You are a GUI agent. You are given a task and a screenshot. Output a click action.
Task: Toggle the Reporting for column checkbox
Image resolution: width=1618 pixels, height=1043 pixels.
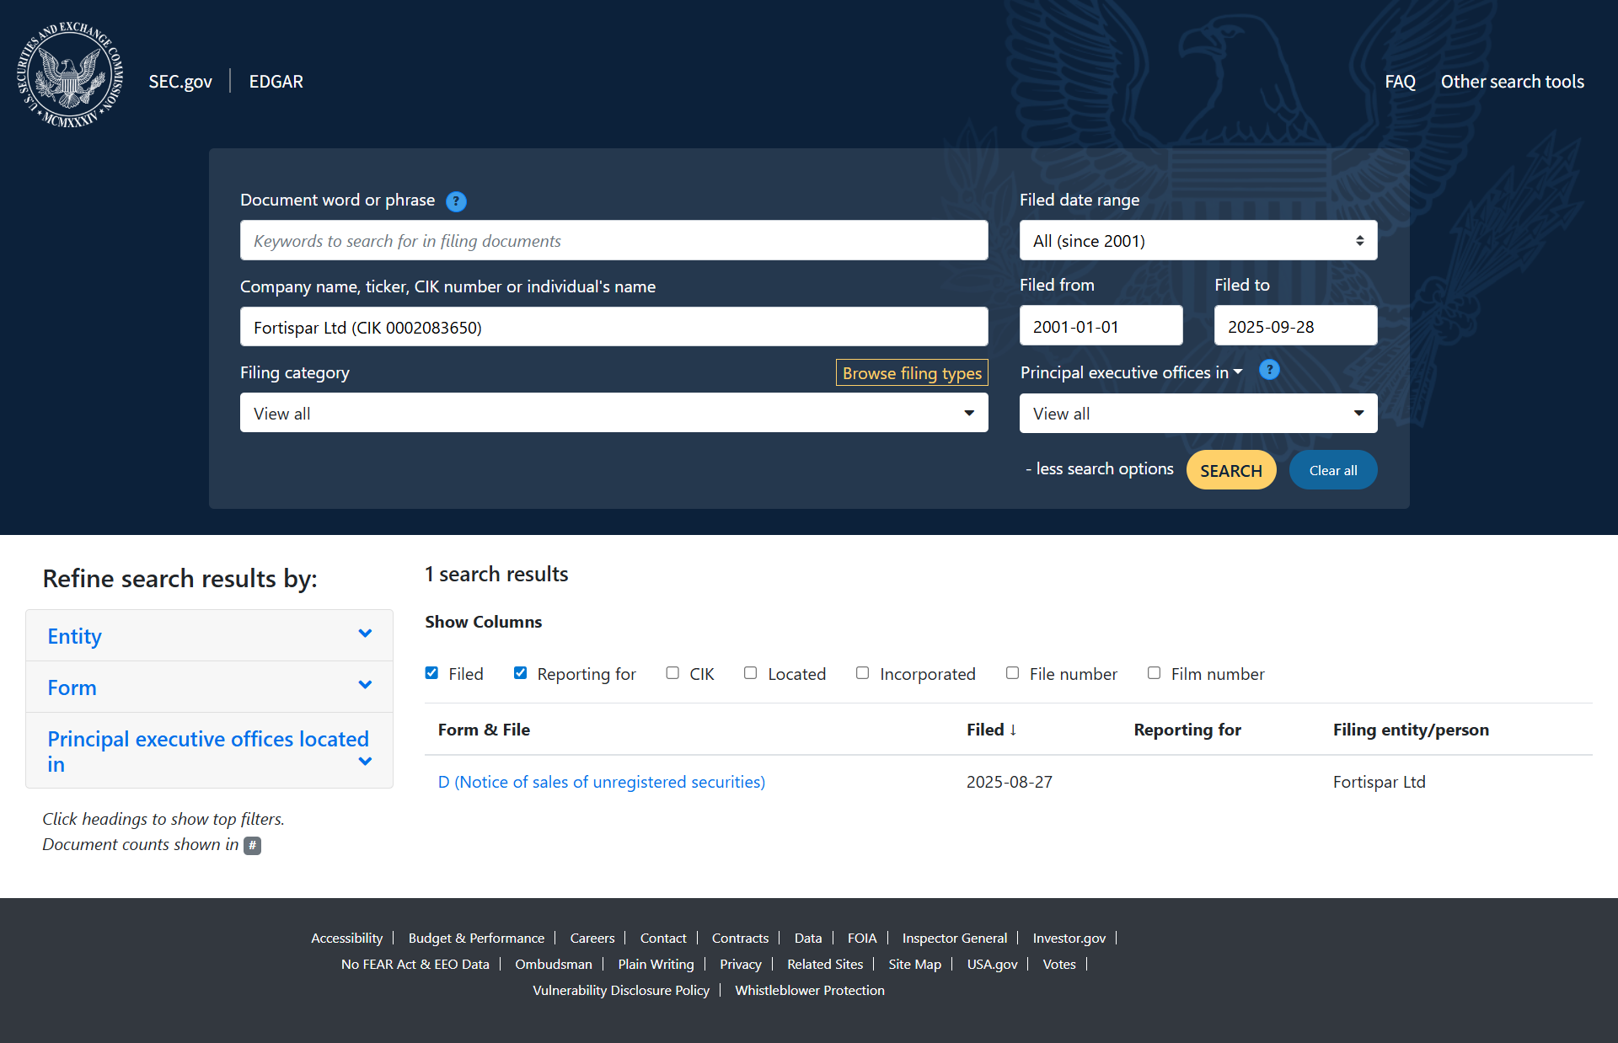[520, 673]
